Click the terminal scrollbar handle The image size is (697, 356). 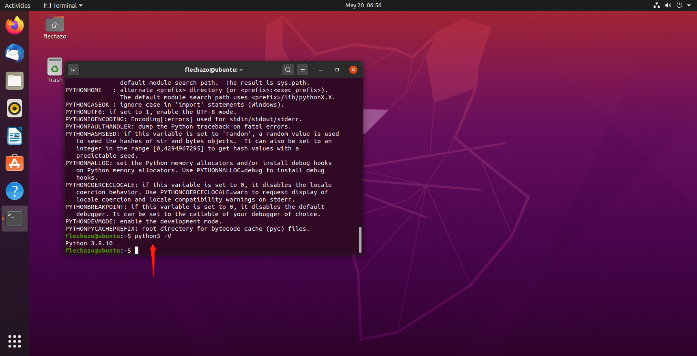(360, 239)
